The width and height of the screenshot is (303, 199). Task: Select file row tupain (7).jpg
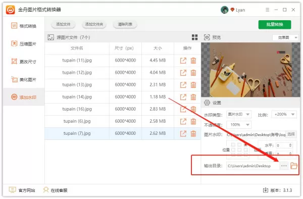pos(123,133)
